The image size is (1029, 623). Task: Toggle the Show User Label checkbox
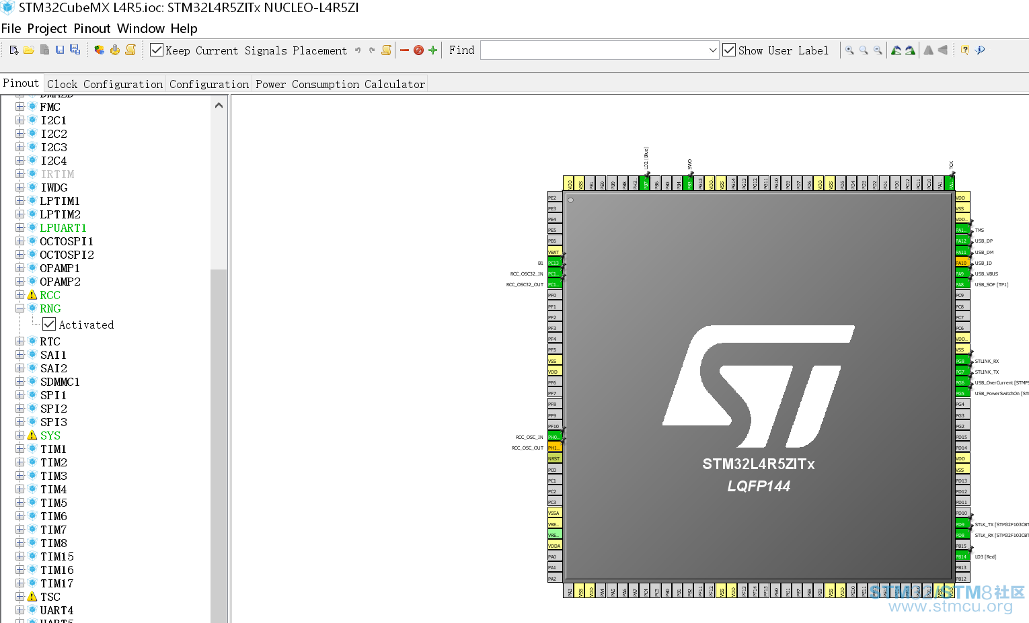point(729,50)
